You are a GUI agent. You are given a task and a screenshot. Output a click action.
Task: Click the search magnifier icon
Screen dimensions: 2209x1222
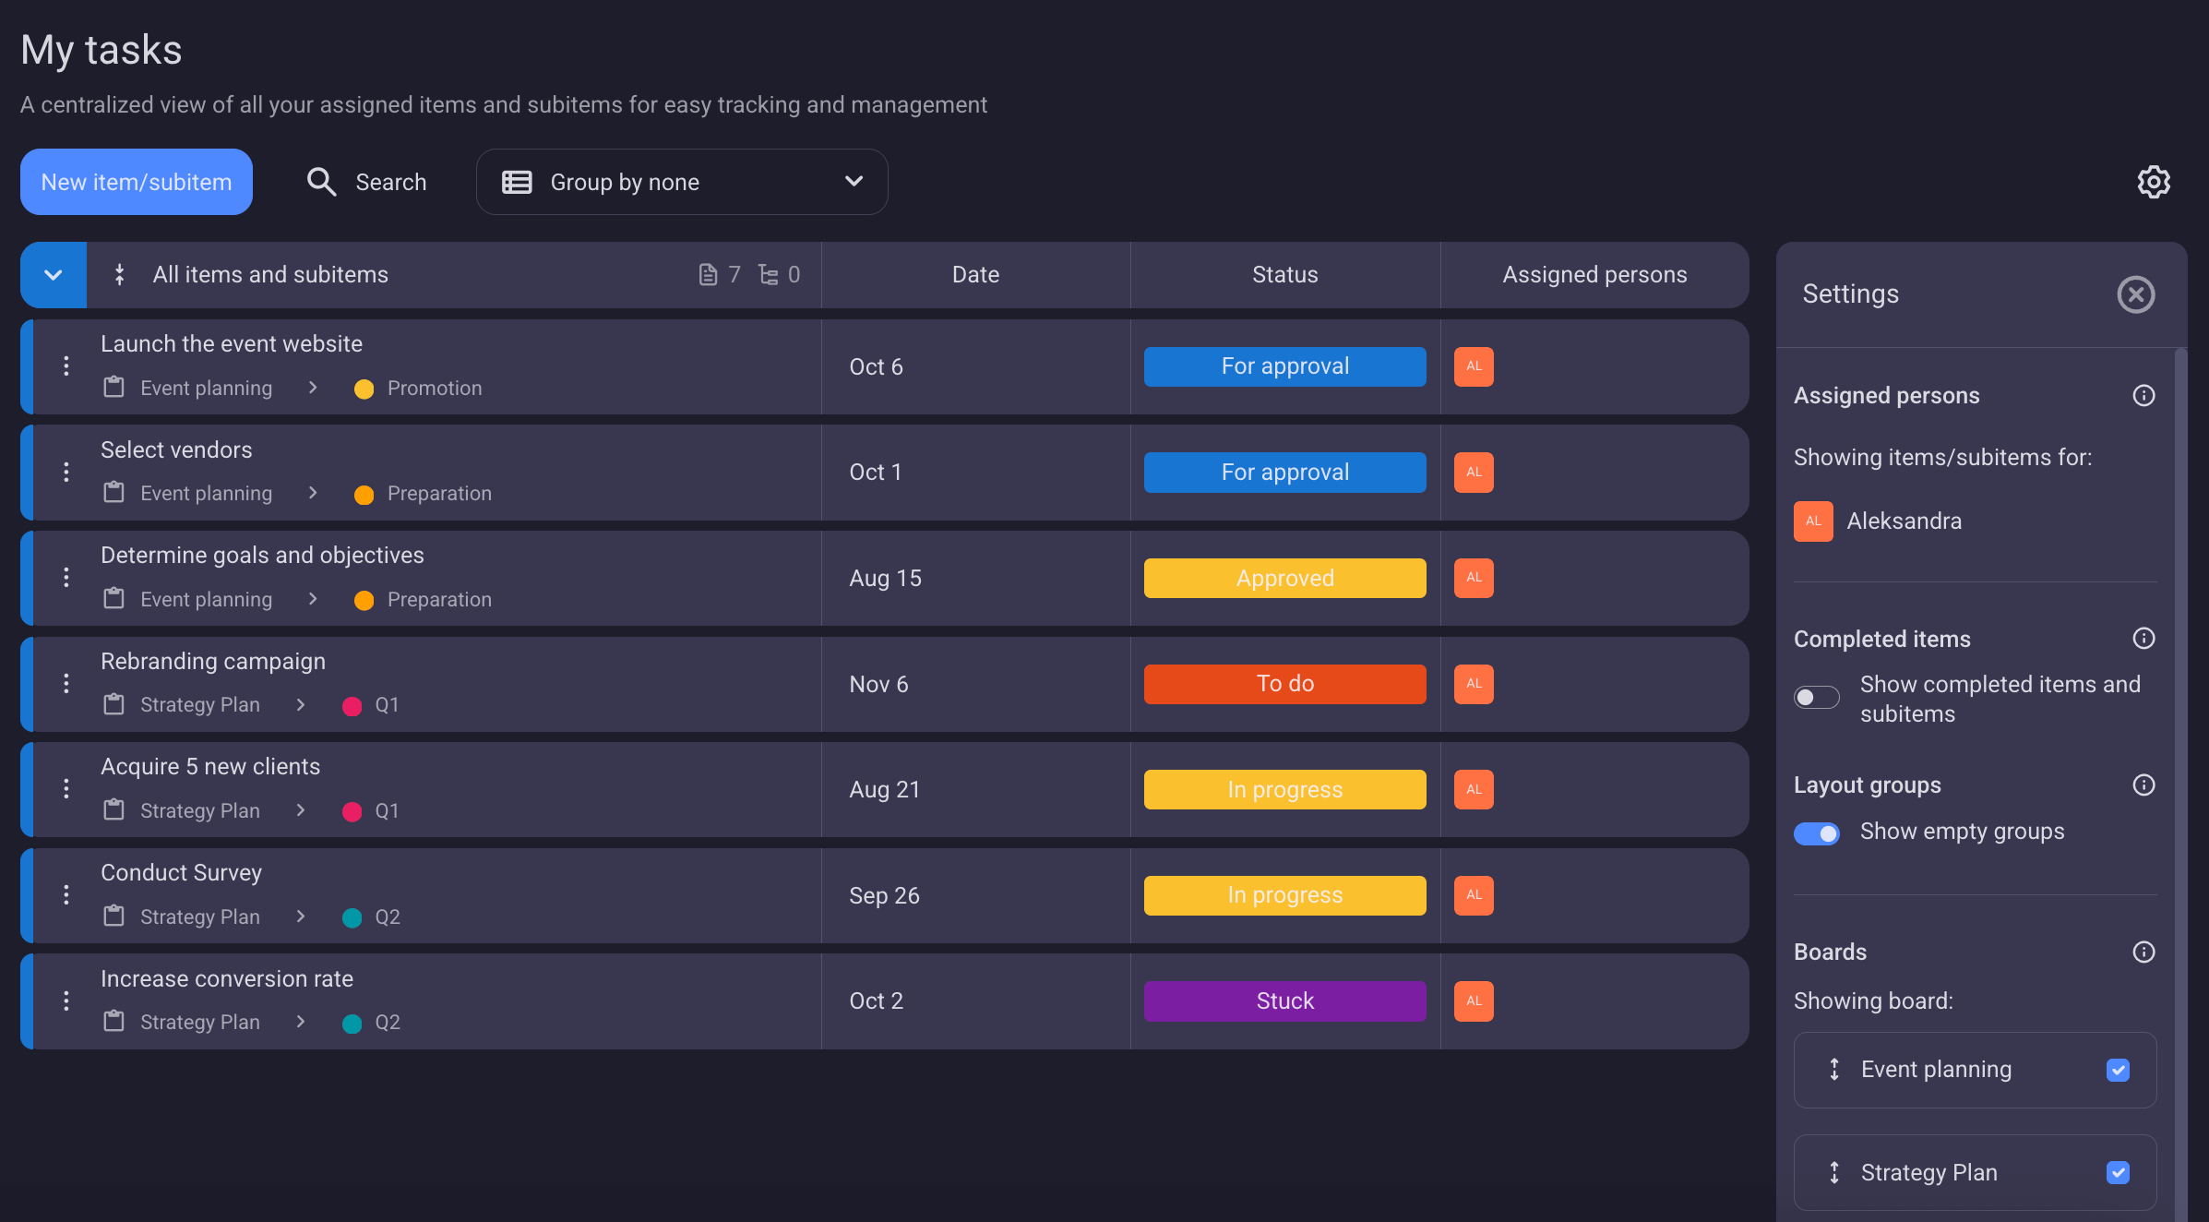coord(321,182)
